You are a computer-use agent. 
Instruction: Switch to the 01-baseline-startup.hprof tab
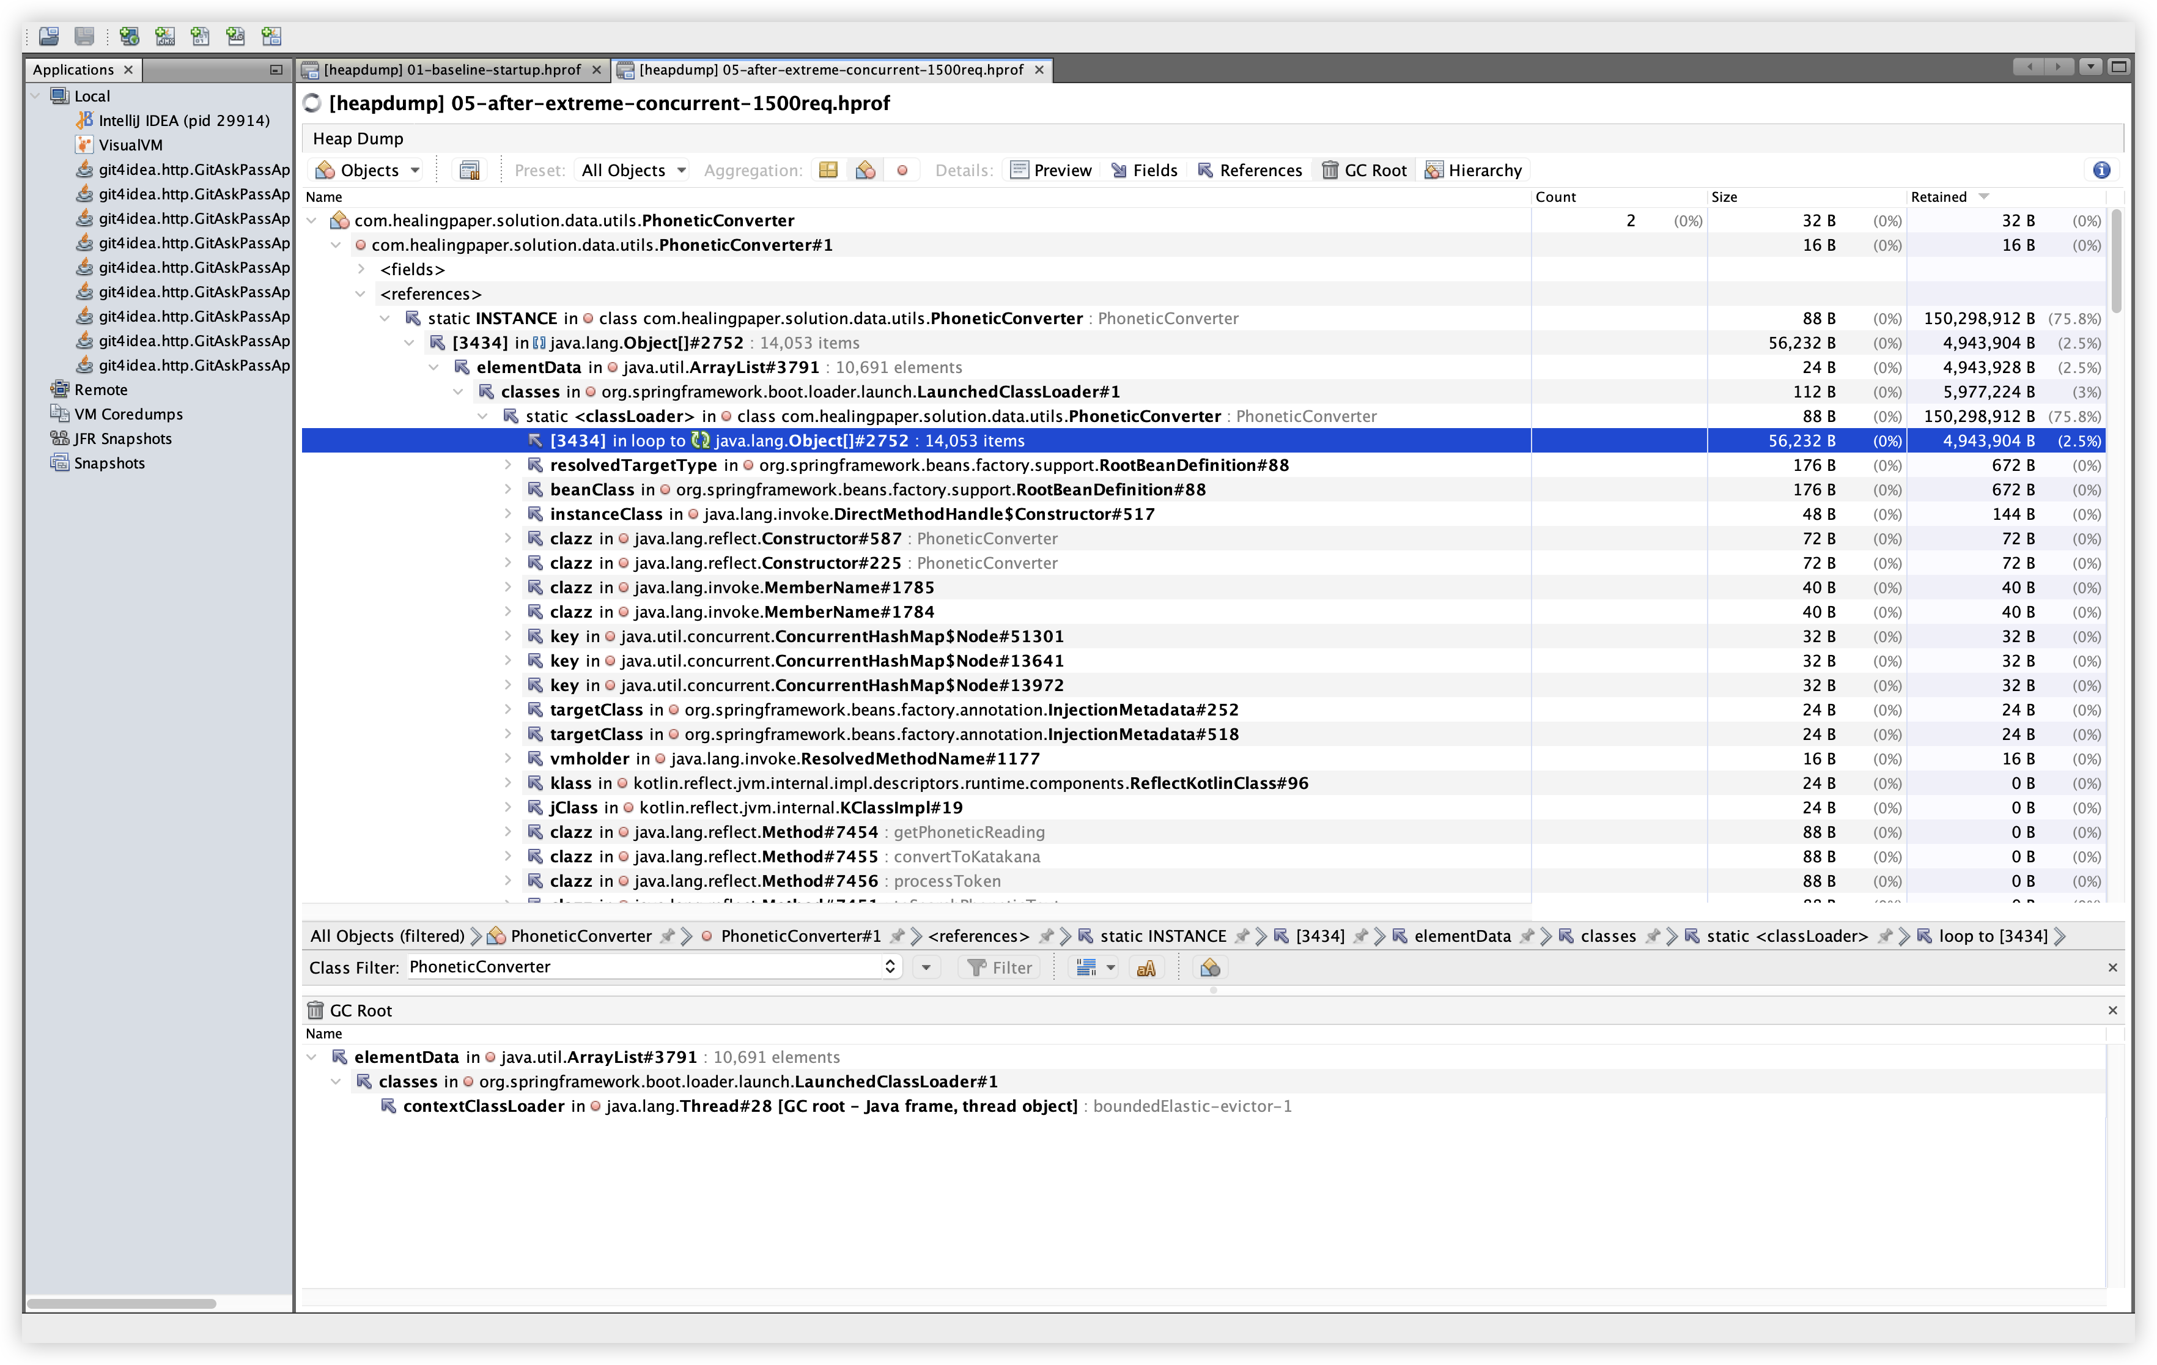coord(451,70)
